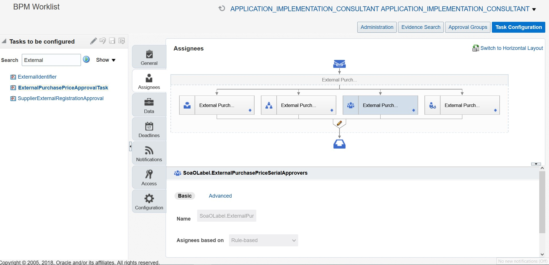Click blue diamond on third External Purch box
Viewport: 549px width, 265px height.
tap(414, 110)
